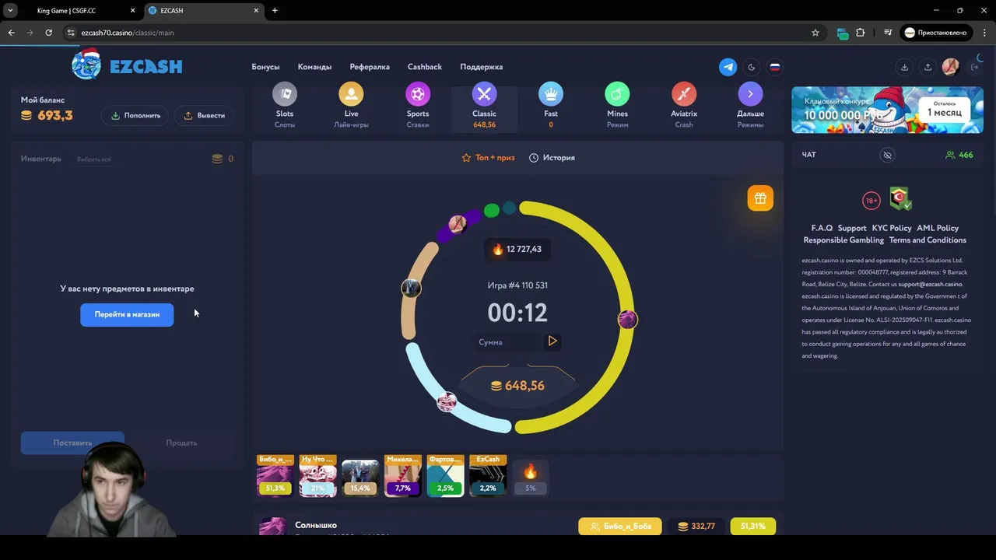Open the Aviatrix crash game
This screenshot has width=996, height=560.
click(684, 105)
